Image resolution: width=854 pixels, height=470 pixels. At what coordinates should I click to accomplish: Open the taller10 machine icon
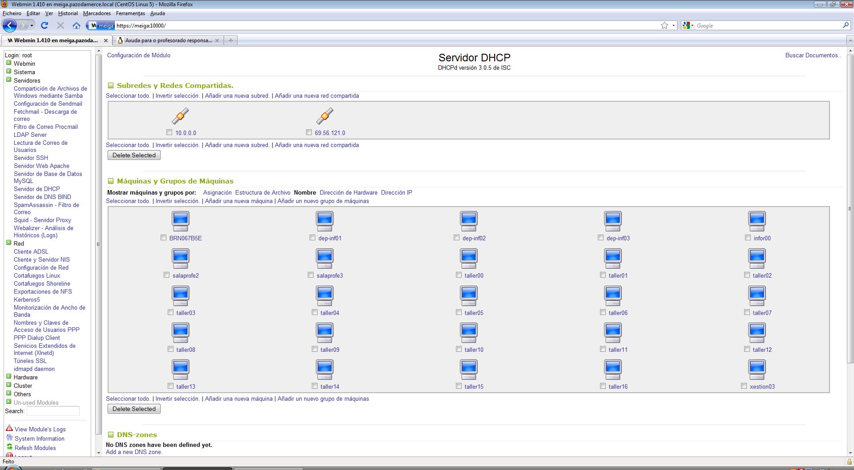pos(468,332)
